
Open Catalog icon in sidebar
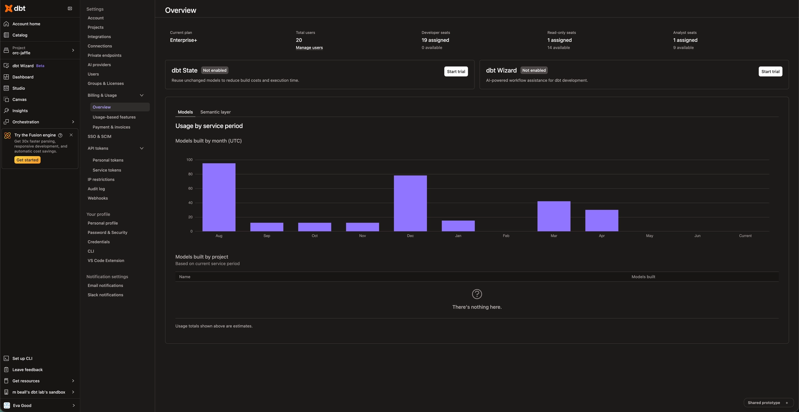click(x=6, y=35)
